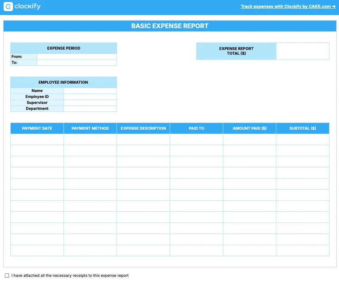Viewport: 339px width, 282px height.
Task: Select the AMOUNT PAID ($) column header
Action: [249, 128]
